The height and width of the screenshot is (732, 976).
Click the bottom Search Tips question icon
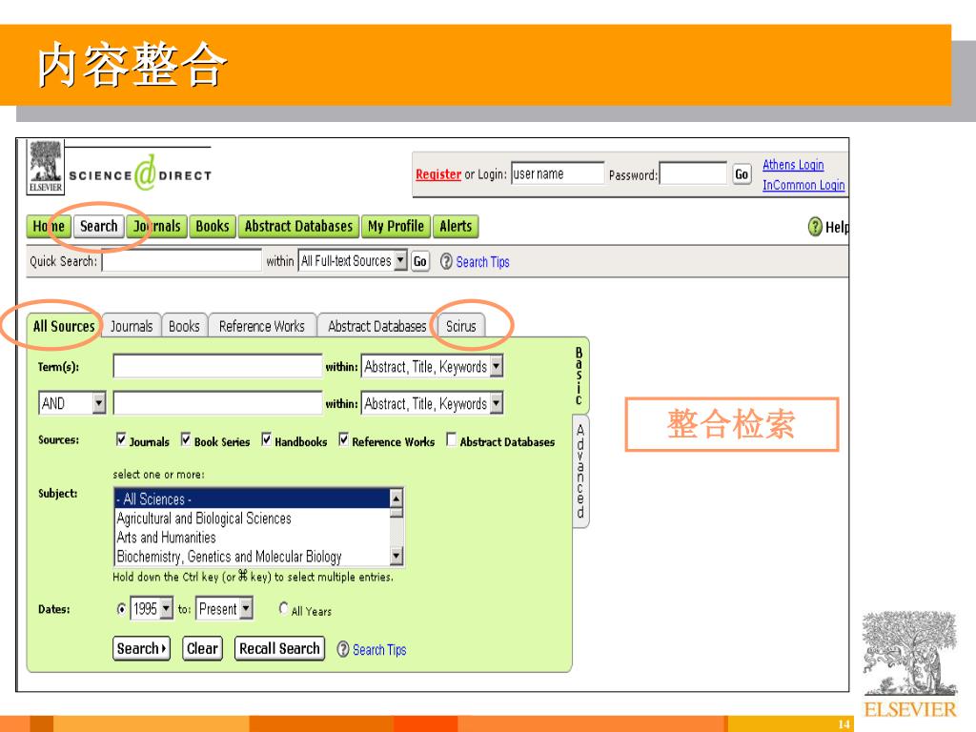tap(343, 649)
